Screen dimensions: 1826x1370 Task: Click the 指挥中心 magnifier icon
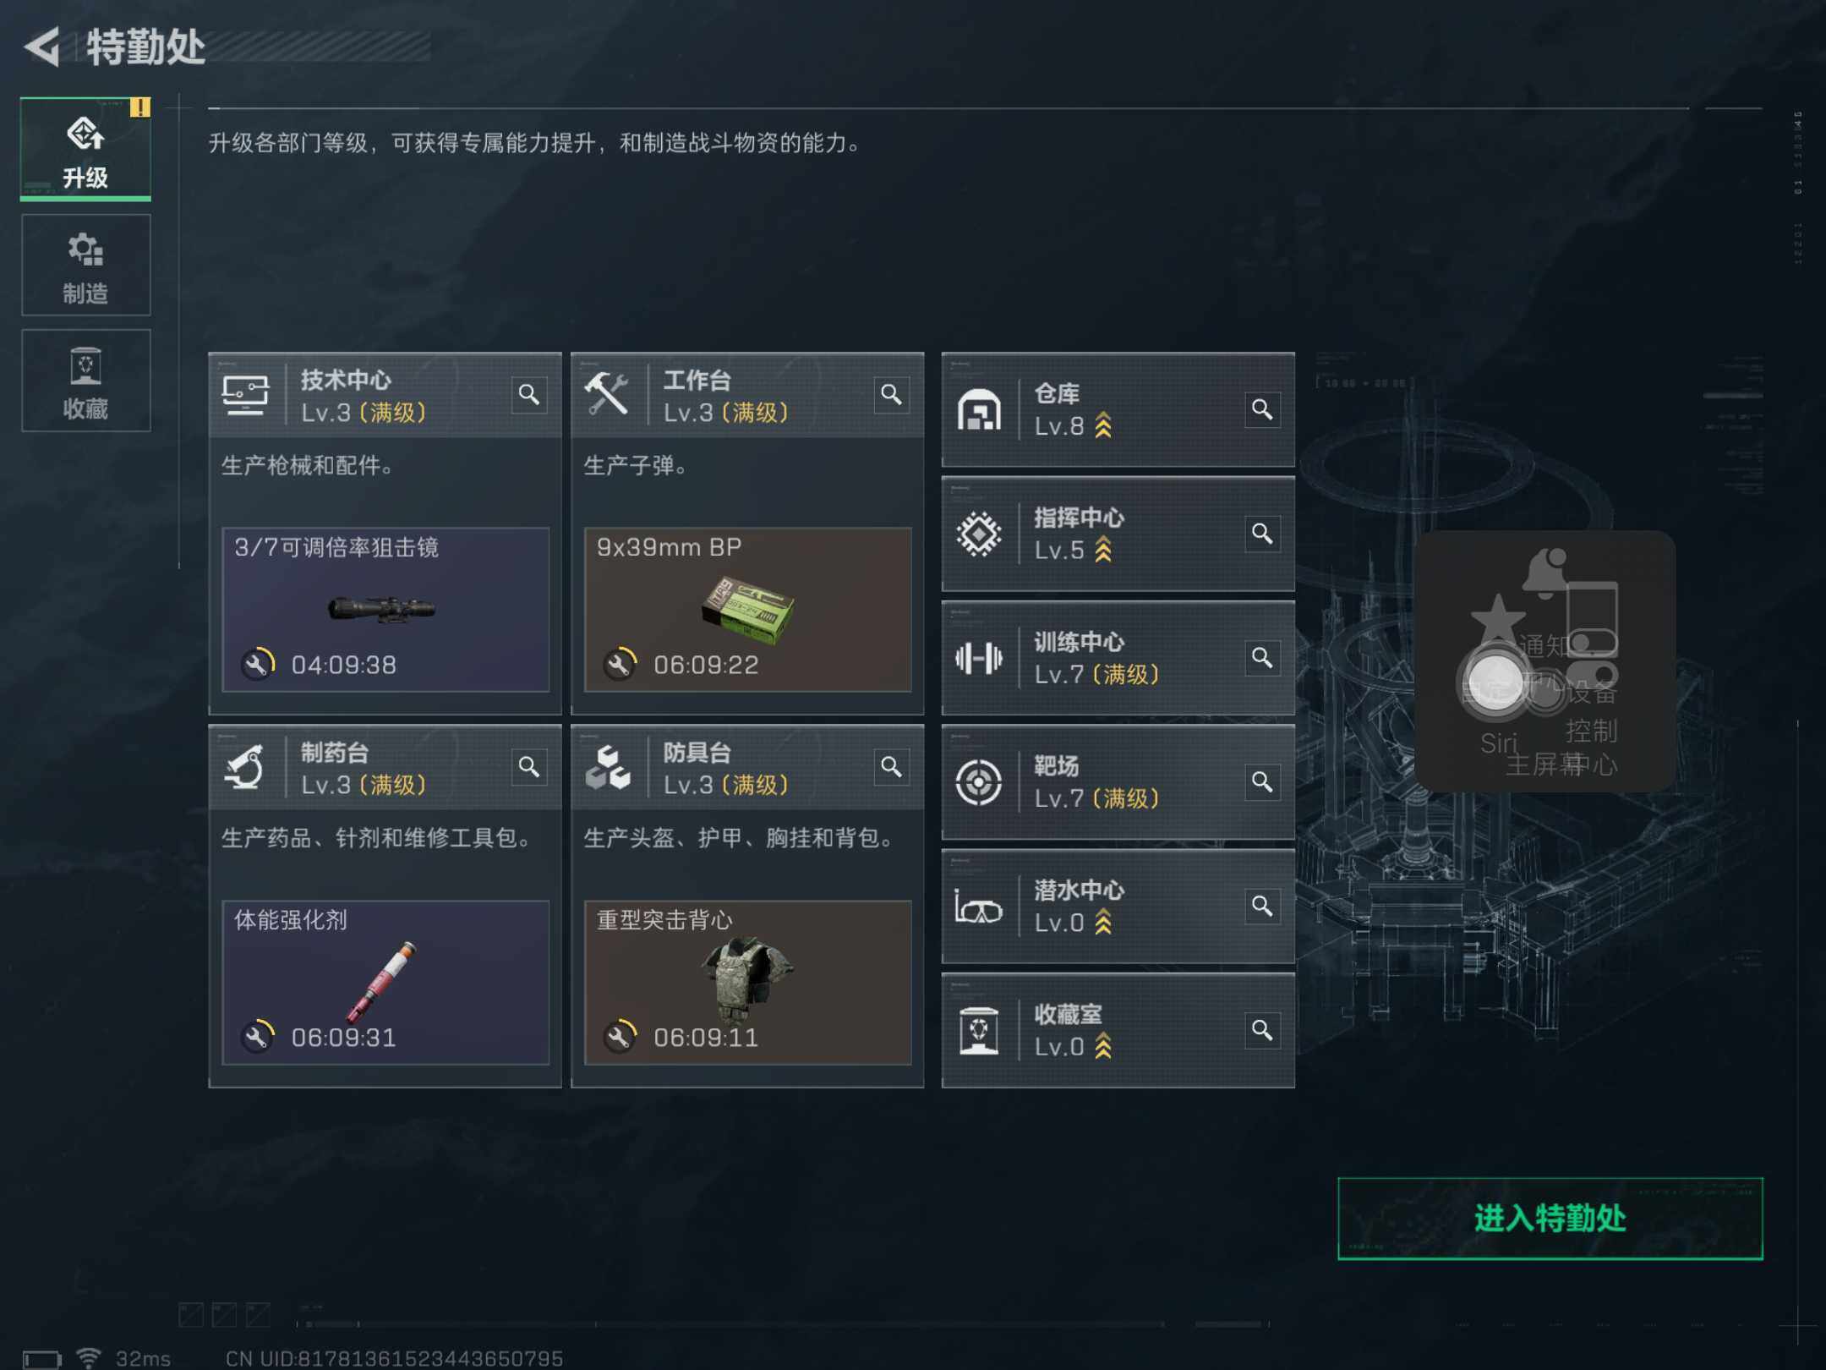1262,534
